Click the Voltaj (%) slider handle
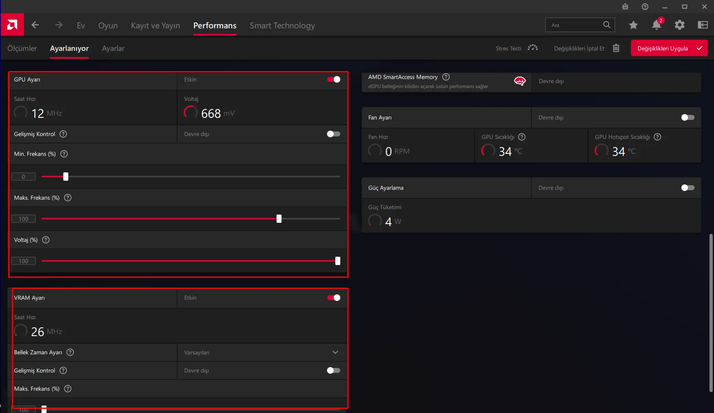714x413 pixels. (338, 261)
